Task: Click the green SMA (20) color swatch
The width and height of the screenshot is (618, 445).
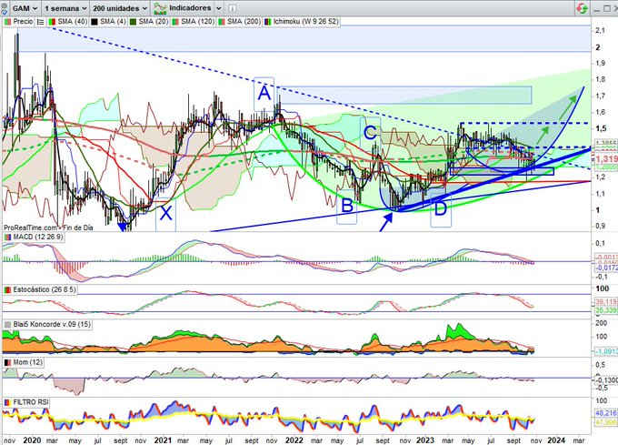Action: (x=134, y=22)
